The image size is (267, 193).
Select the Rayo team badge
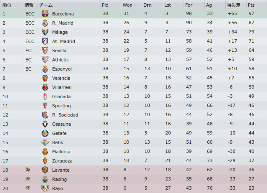click(x=45, y=188)
